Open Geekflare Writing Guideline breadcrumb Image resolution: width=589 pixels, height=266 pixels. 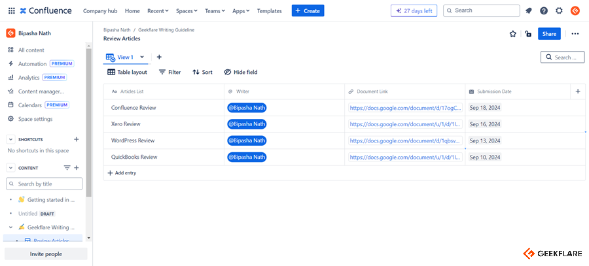click(x=166, y=30)
